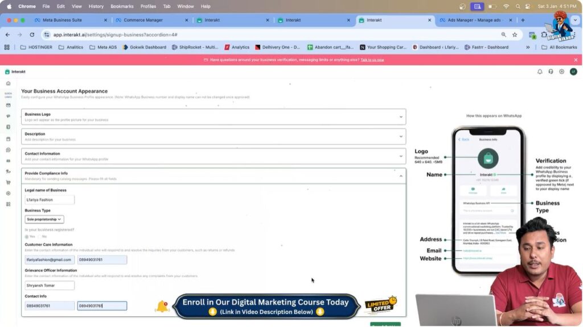Click the headset support icon
The width and height of the screenshot is (583, 327).
pyautogui.click(x=551, y=72)
